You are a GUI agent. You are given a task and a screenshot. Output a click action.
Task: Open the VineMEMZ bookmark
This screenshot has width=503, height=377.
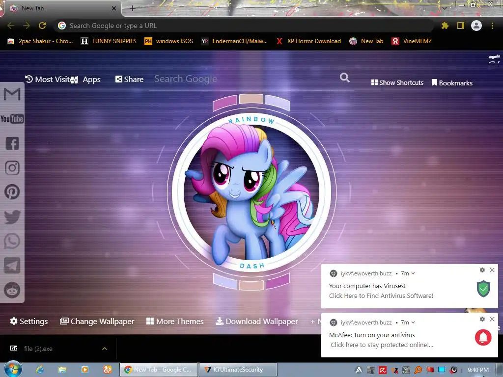pyautogui.click(x=412, y=41)
